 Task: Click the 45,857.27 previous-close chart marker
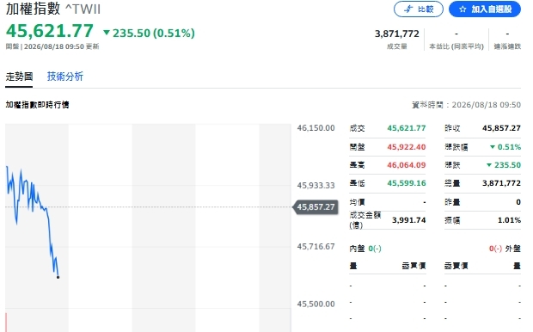click(316, 206)
